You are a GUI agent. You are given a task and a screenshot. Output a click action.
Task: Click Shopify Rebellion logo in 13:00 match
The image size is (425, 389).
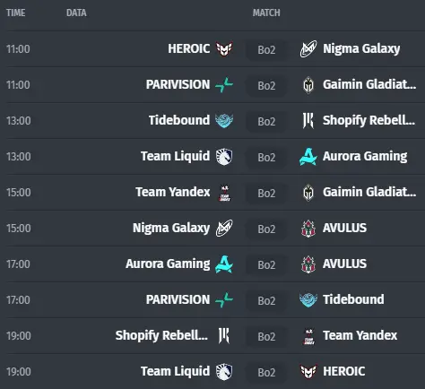(x=308, y=121)
